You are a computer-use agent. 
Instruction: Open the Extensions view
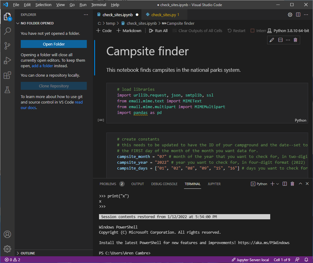7,75
